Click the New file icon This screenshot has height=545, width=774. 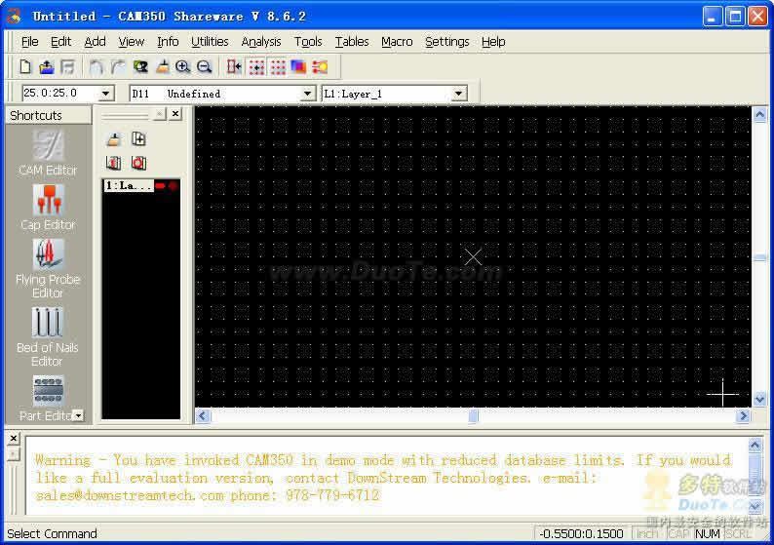(x=25, y=66)
